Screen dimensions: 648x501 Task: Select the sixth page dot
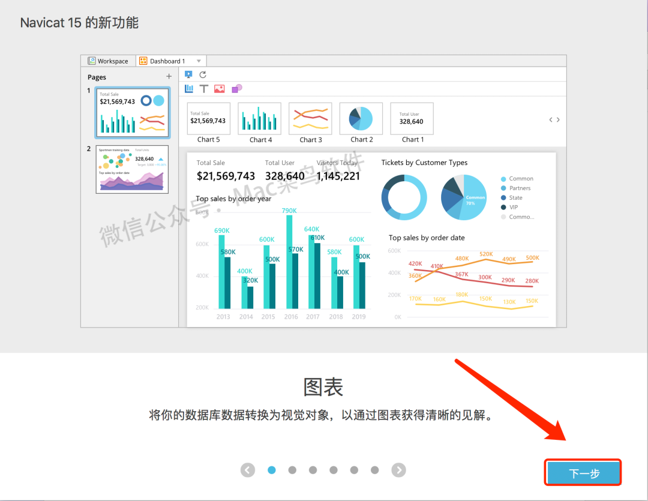pyautogui.click(x=375, y=470)
